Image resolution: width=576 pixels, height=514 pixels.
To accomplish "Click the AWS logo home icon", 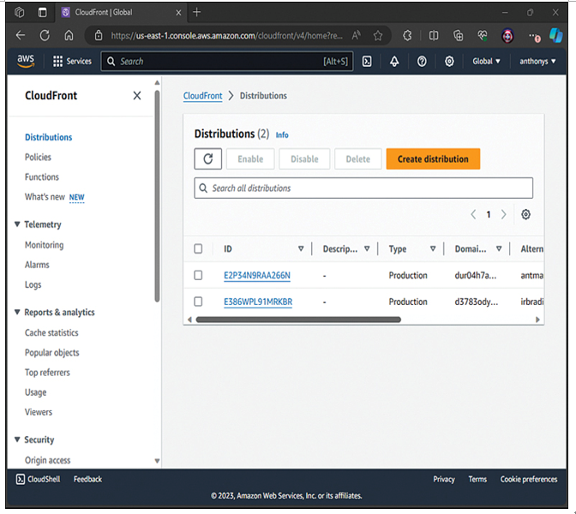I will click(26, 61).
